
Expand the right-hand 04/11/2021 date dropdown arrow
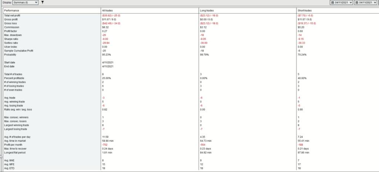pyautogui.click(x=375, y=3)
